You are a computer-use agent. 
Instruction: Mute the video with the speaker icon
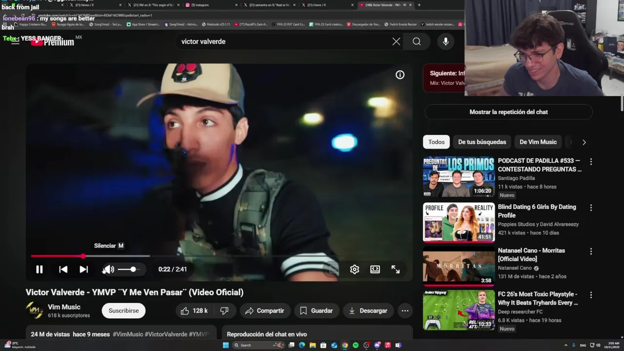[x=108, y=269]
